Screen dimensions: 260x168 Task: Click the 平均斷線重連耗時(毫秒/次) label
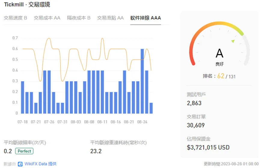pyautogui.click(x=118, y=142)
